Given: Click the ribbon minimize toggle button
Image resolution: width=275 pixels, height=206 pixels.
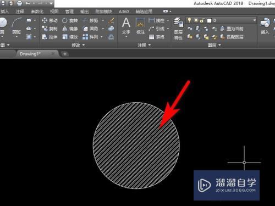Looking at the screenshot, I should (166, 12).
